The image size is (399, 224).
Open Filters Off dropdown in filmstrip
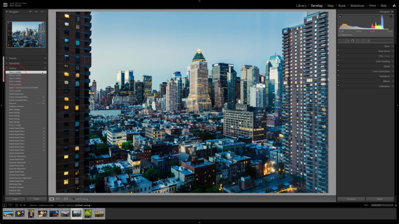382,205
